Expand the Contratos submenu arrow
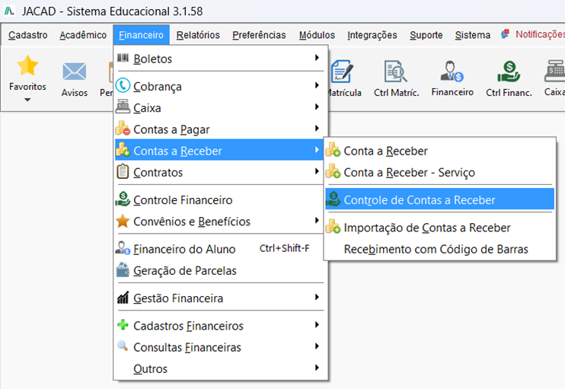 pos(317,171)
